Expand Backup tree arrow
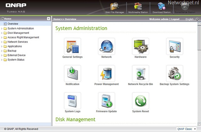 point(2,51)
